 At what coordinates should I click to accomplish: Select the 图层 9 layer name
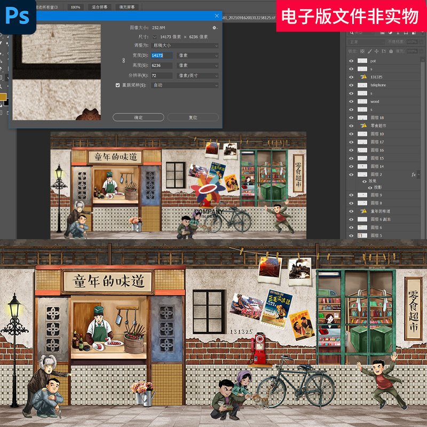[376, 195]
